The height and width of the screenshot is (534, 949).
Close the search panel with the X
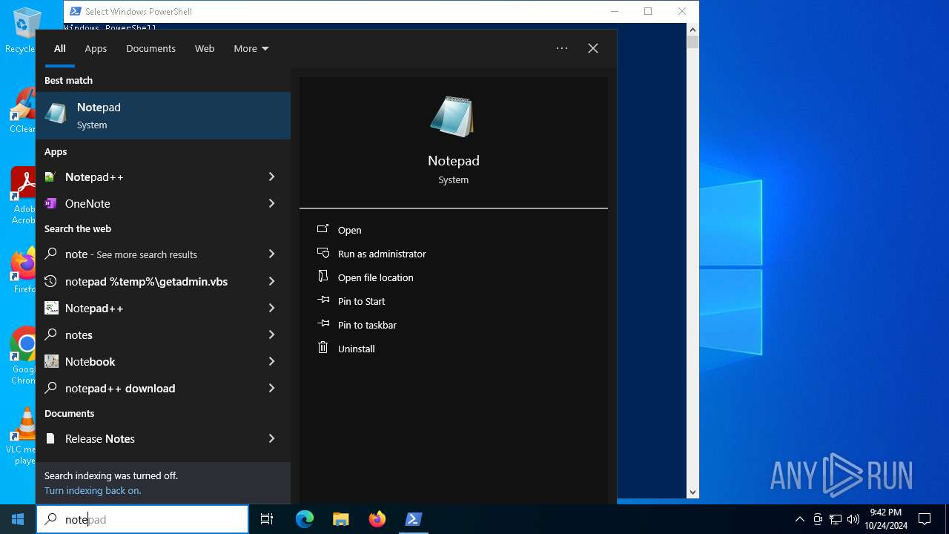(x=593, y=48)
